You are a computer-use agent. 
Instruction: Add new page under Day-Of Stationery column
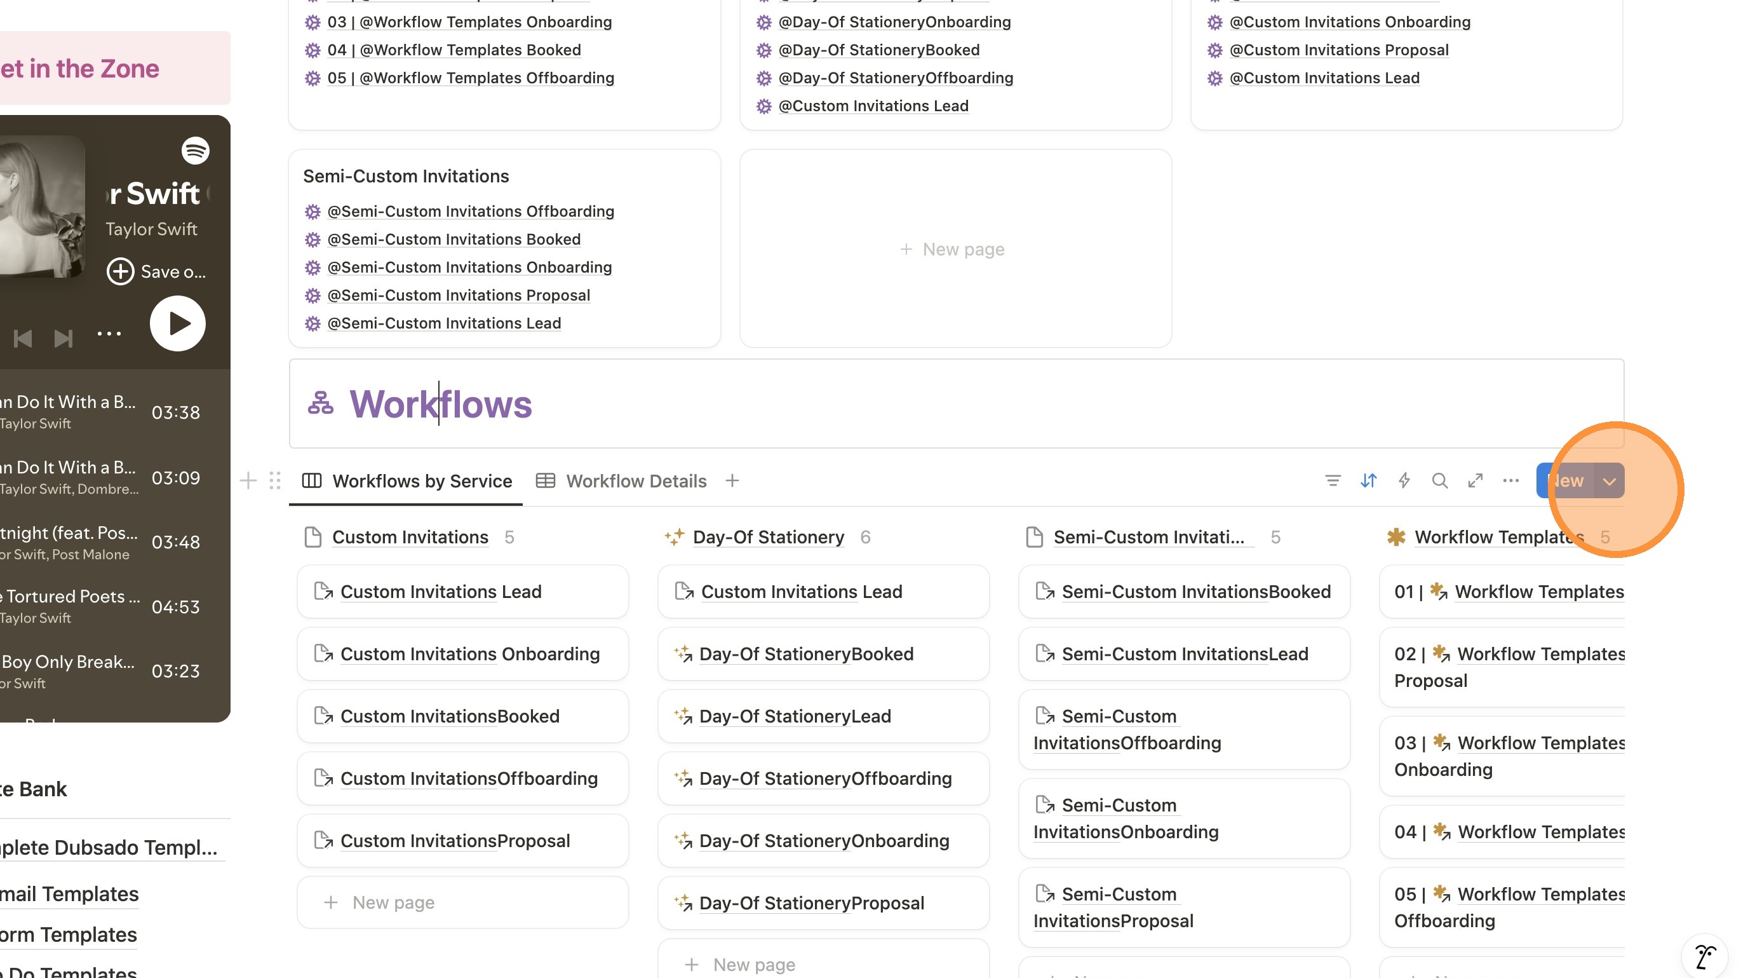(823, 965)
